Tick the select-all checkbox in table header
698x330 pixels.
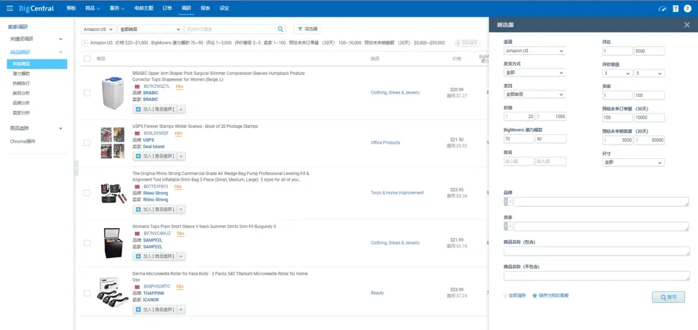[87, 59]
